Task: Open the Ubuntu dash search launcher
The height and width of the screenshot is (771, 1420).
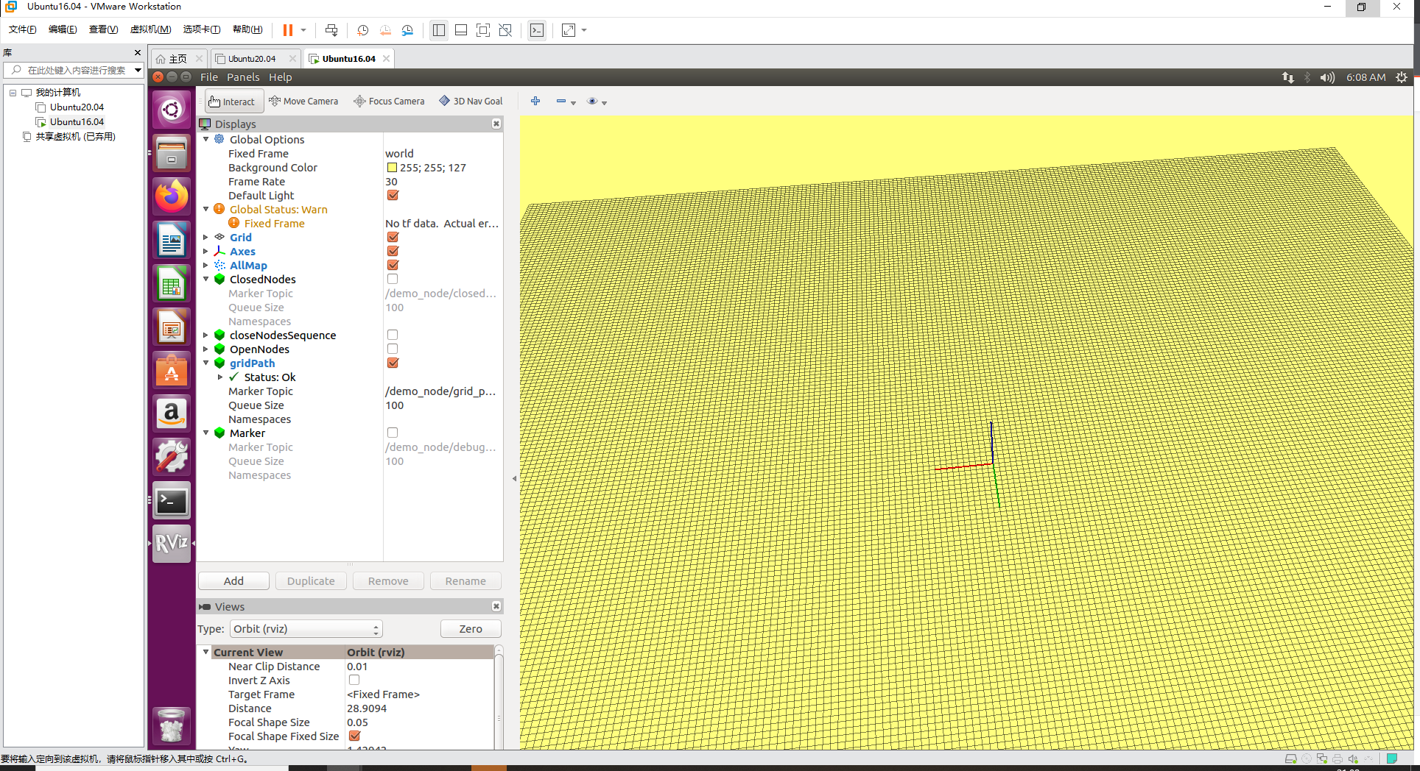Action: point(172,110)
